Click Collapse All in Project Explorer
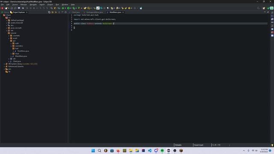Viewport: 274px width, 154px height. click(49, 12)
